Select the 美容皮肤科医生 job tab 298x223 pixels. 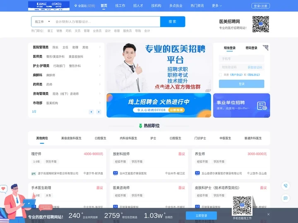pos(71,138)
